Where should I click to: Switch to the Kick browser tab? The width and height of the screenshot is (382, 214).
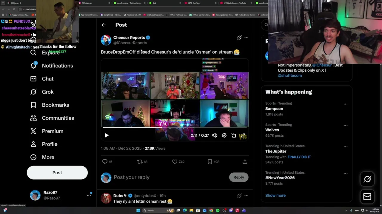coord(164,3)
